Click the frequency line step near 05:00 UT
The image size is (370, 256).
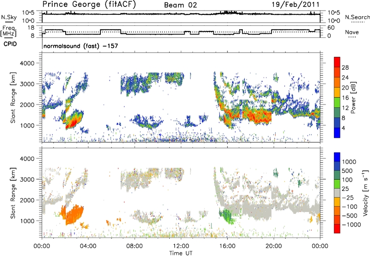tap(100, 32)
